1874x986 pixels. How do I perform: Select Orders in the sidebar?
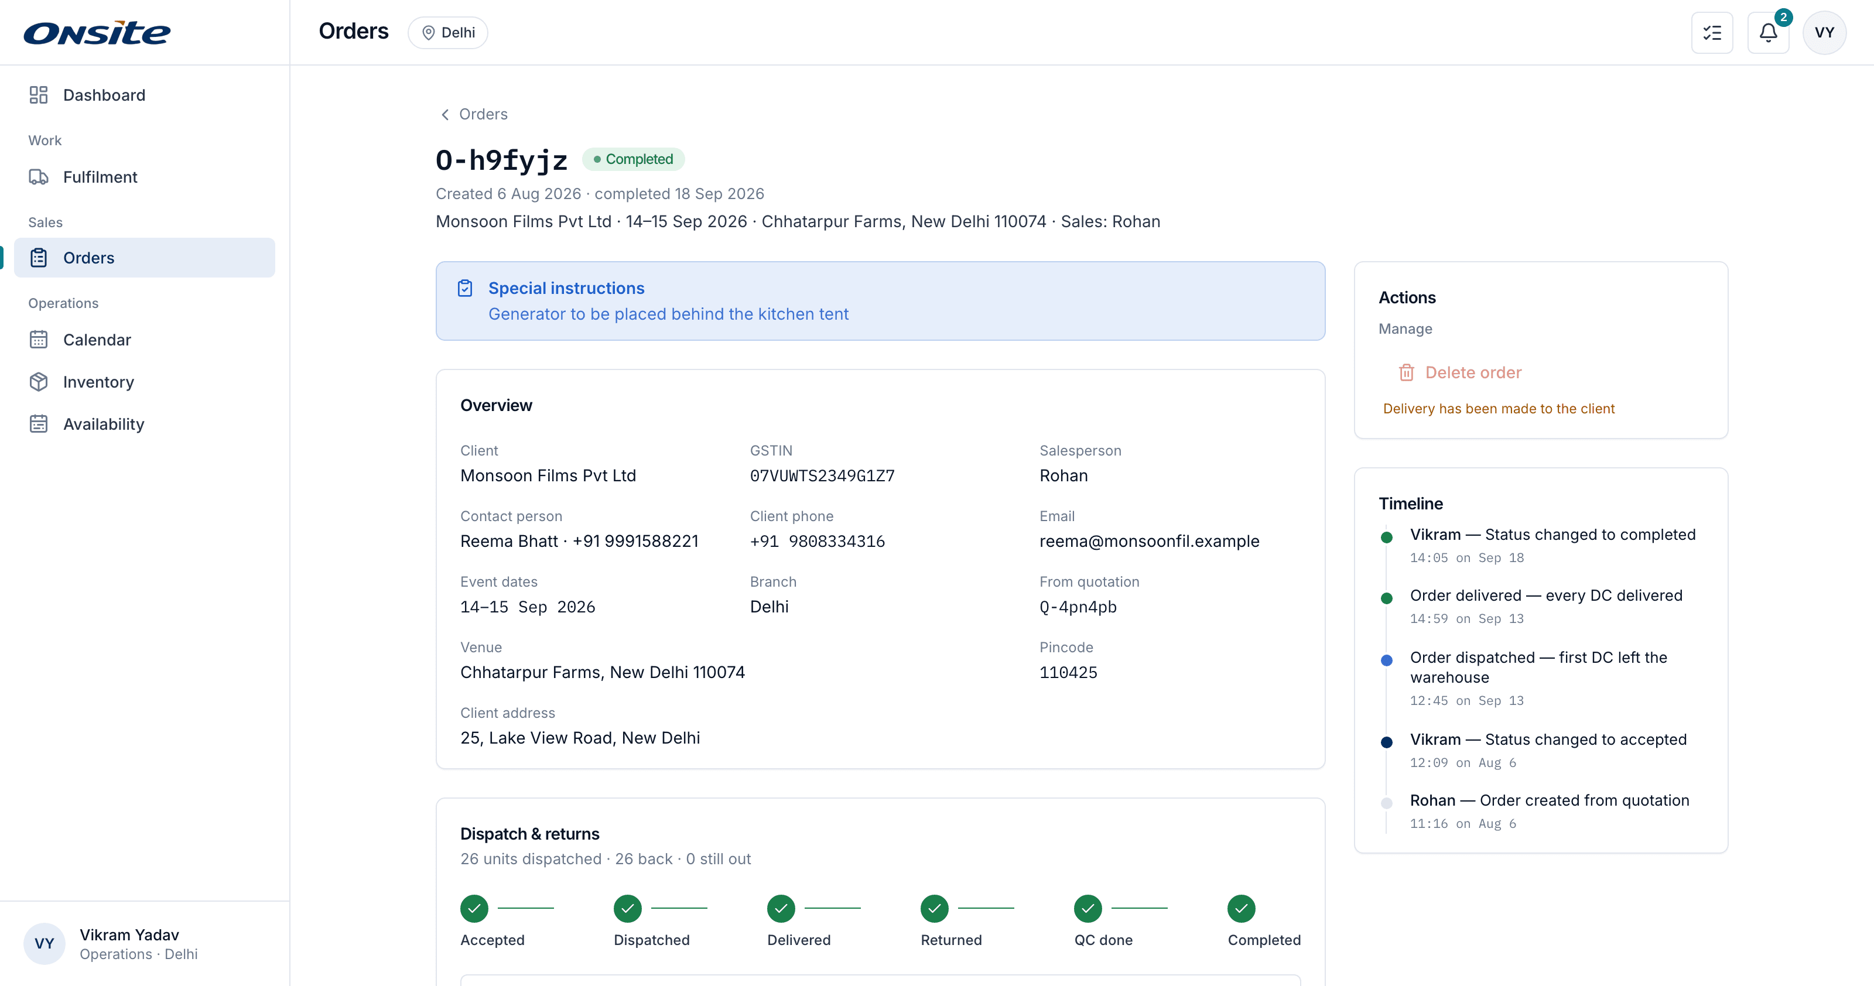pos(144,258)
